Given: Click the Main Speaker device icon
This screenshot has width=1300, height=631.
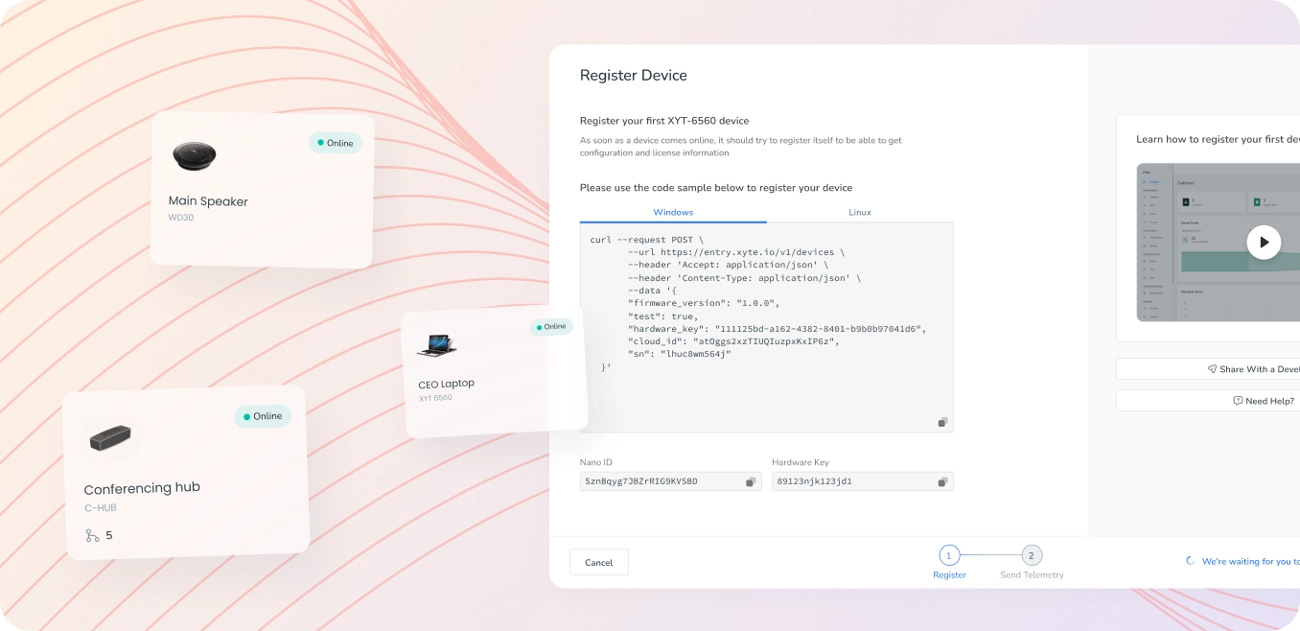Looking at the screenshot, I should [x=195, y=156].
